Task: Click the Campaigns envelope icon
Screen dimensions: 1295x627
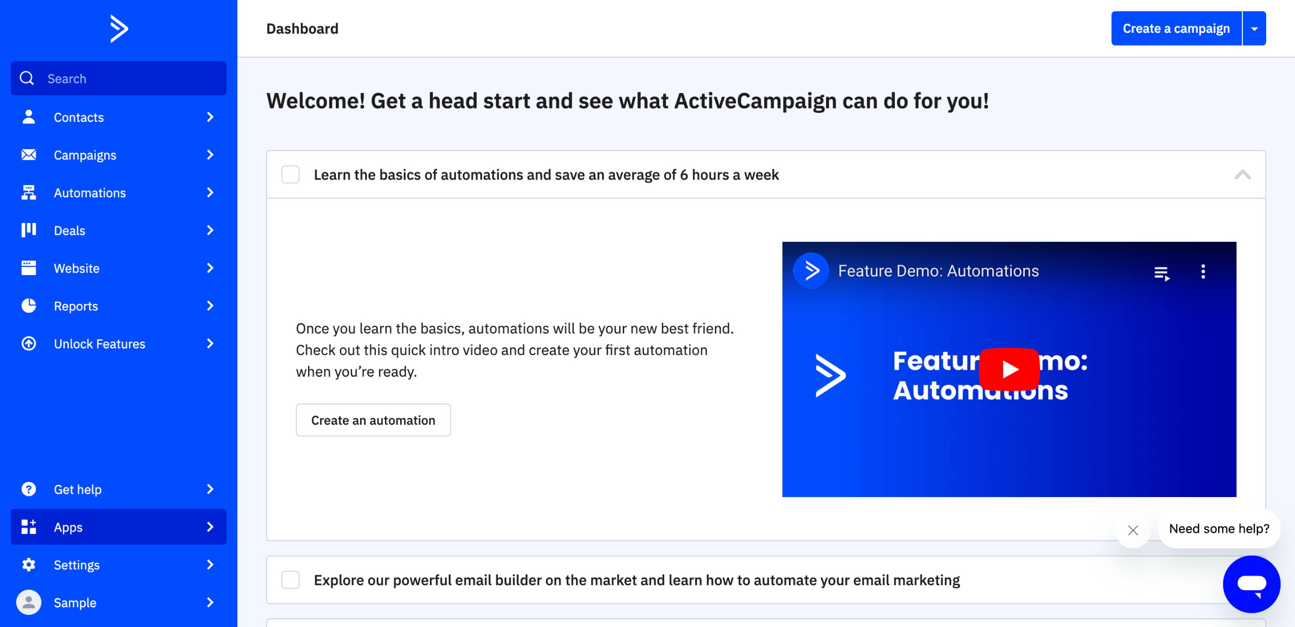Action: click(29, 155)
